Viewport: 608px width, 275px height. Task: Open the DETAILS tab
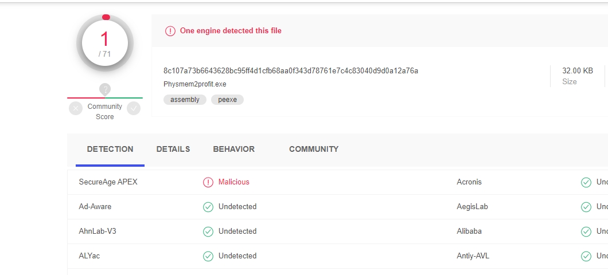tap(173, 149)
